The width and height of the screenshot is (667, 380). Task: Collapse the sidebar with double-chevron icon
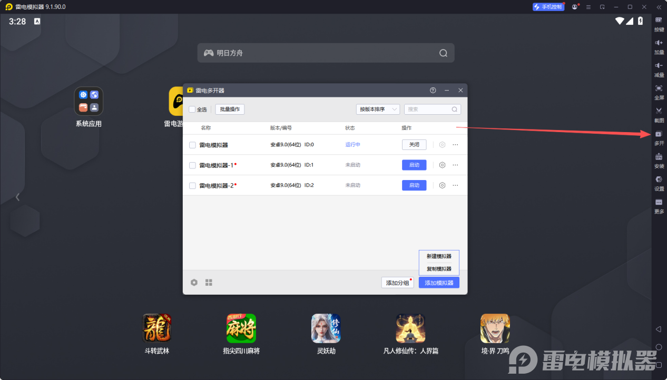pos(659,7)
